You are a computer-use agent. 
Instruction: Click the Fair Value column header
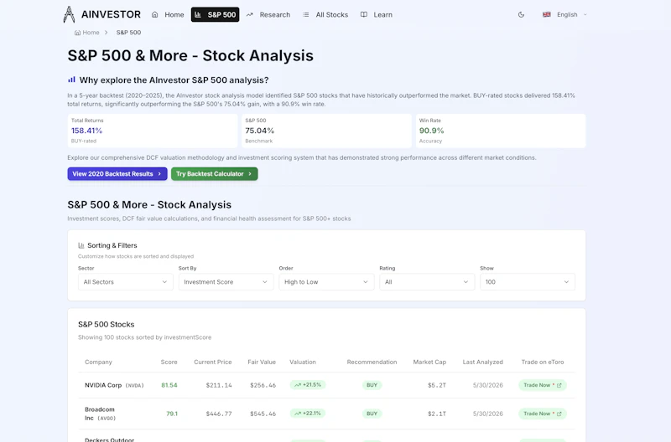(262, 362)
